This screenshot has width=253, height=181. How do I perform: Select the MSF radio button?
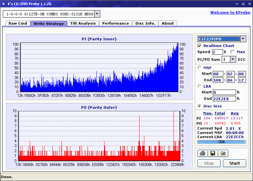pyautogui.click(x=200, y=67)
